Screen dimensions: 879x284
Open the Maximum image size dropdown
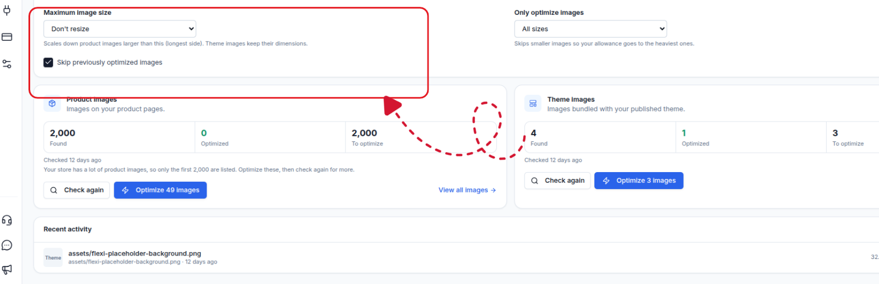point(120,28)
